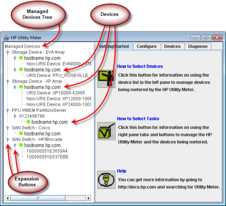
Task: Select hostname.hp.com under SAN Switch - HP/Brocade
Action: [42, 145]
